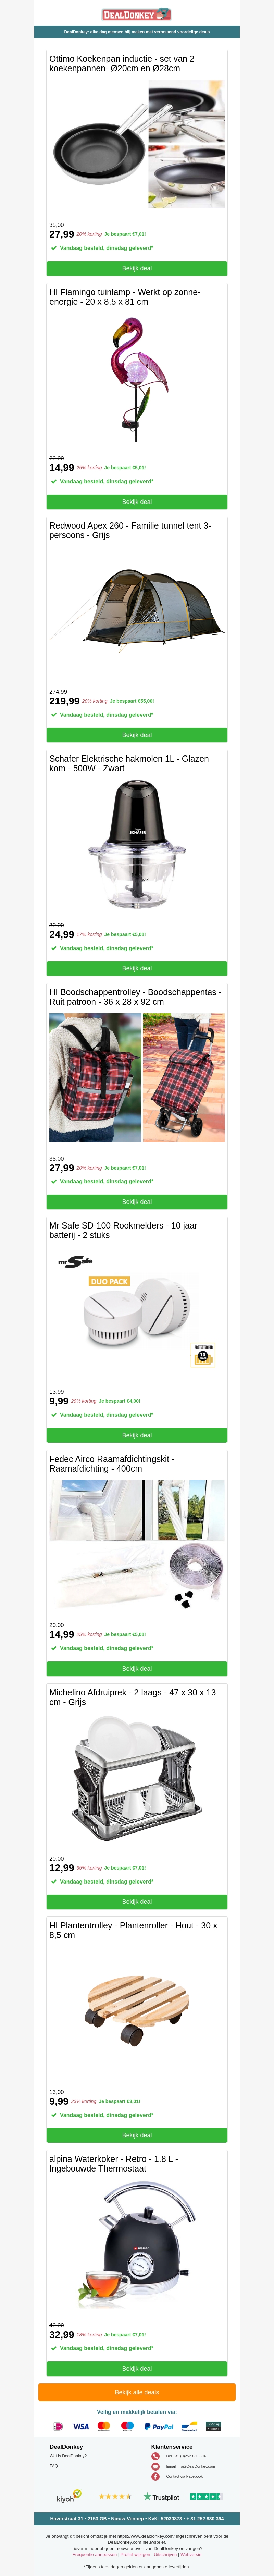Click the Facebook contact icon
Screen dimensions: 274x2576
tap(155, 2476)
